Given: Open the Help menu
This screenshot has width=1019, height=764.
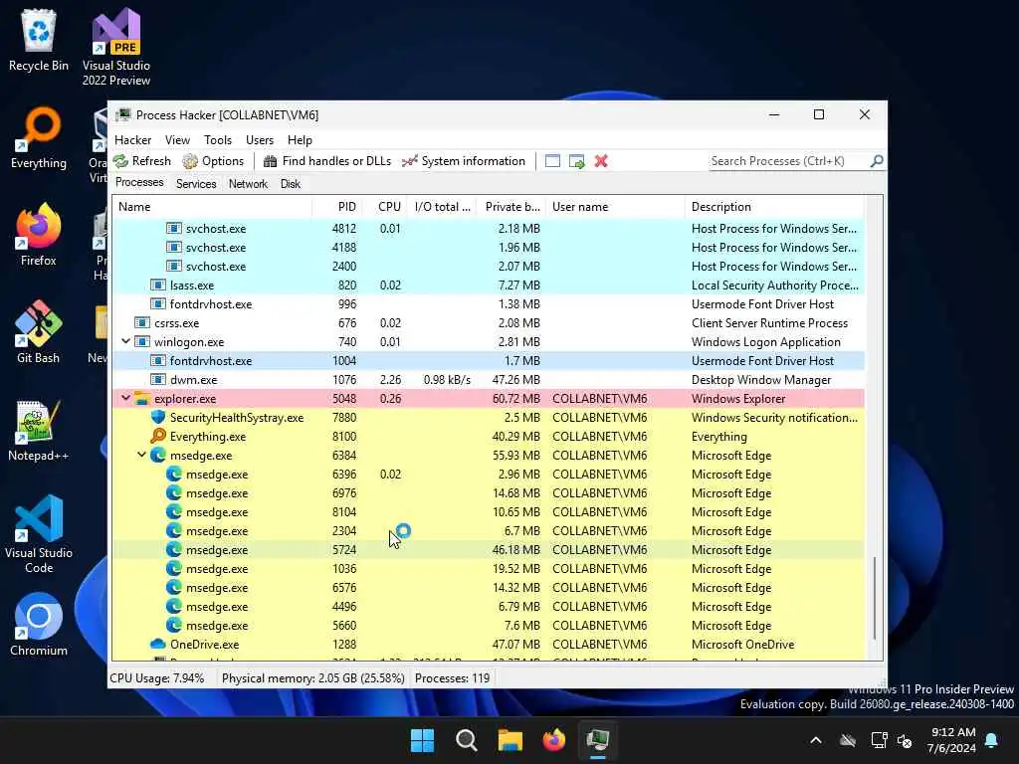Looking at the screenshot, I should pos(300,140).
